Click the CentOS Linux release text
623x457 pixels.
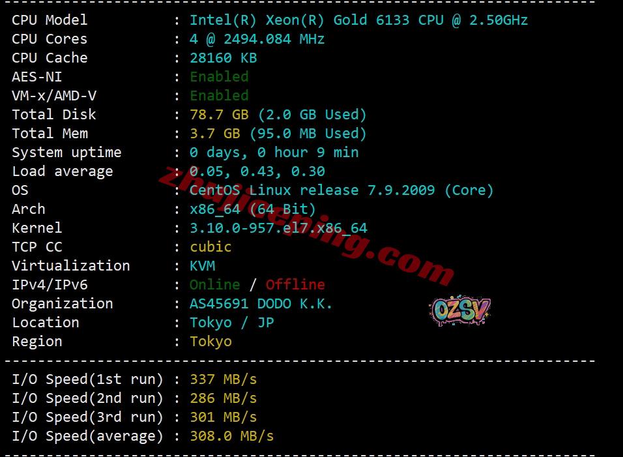[x=341, y=190]
